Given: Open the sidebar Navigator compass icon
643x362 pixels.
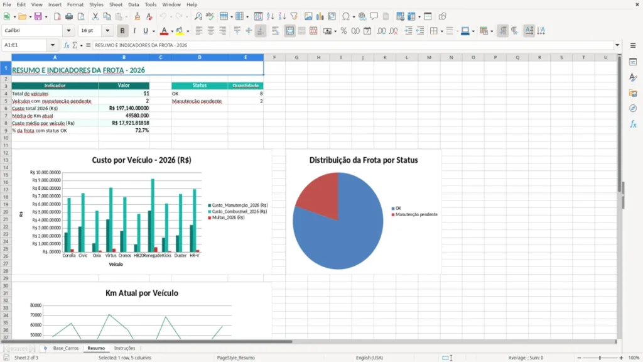Looking at the screenshot, I should point(633,108).
